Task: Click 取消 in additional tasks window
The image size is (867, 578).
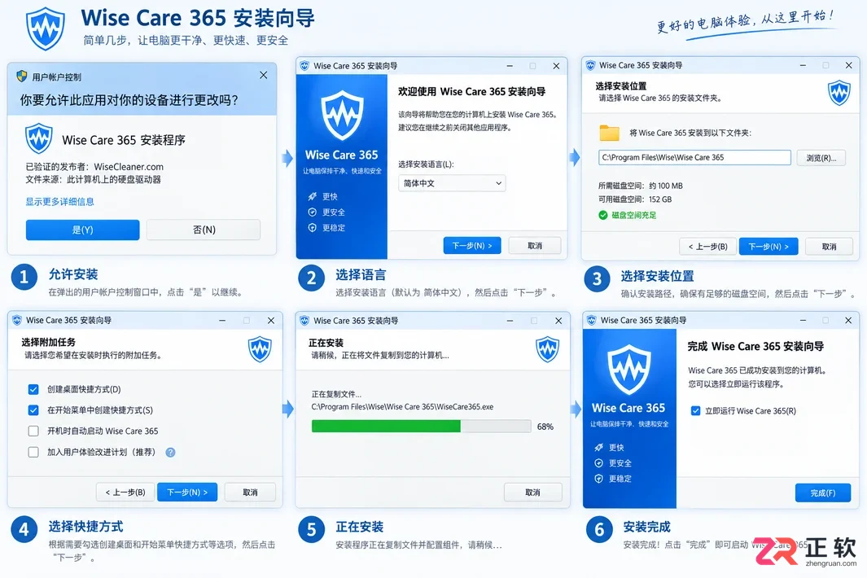Action: click(x=250, y=493)
